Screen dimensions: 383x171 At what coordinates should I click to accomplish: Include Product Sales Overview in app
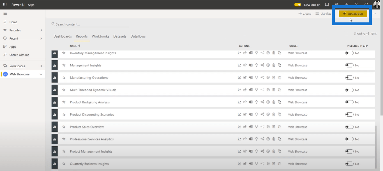pos(349,127)
